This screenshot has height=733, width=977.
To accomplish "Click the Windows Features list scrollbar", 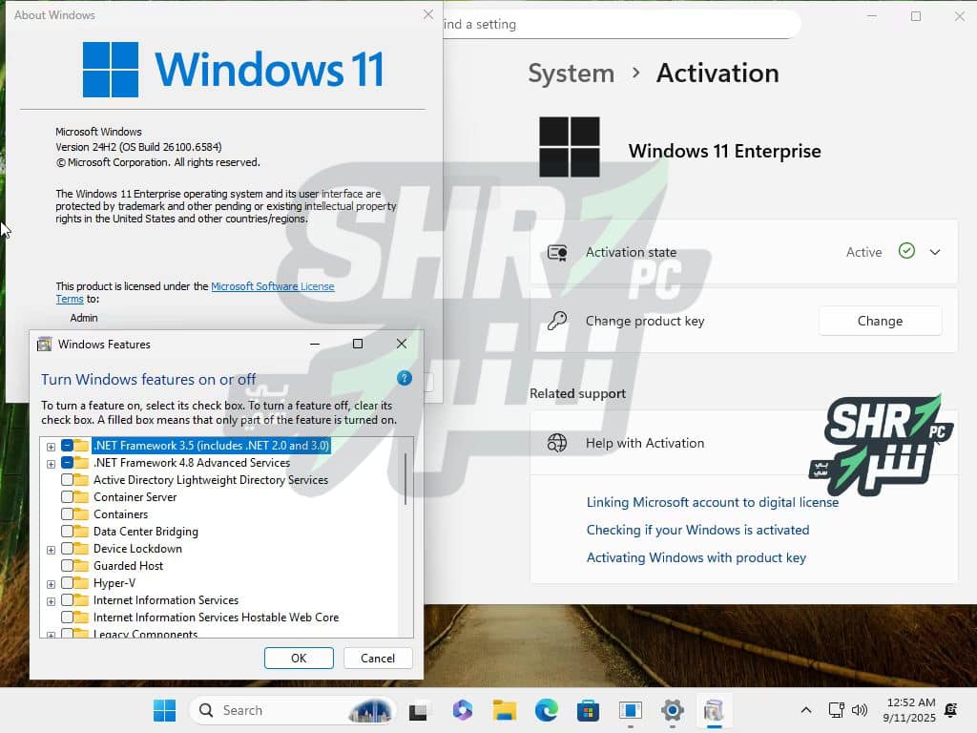I will pyautogui.click(x=405, y=479).
